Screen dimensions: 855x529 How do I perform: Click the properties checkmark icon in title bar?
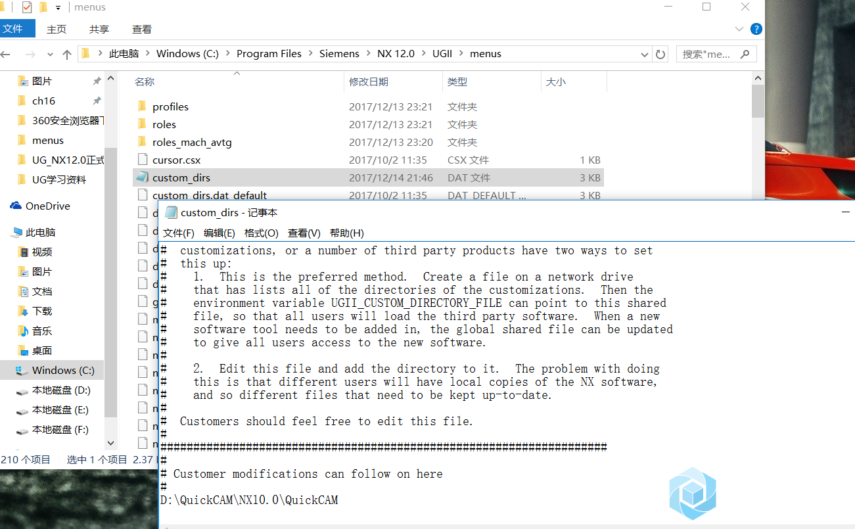(27, 8)
